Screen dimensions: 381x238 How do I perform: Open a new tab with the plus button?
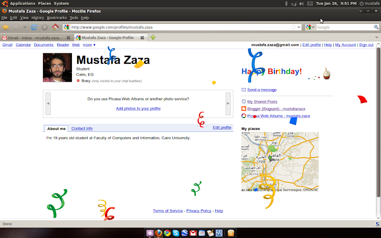click(x=153, y=38)
